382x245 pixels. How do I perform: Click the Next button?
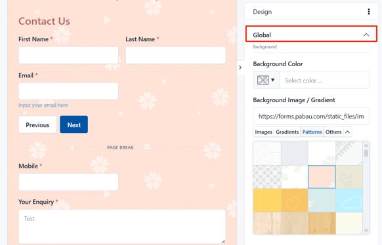[74, 124]
